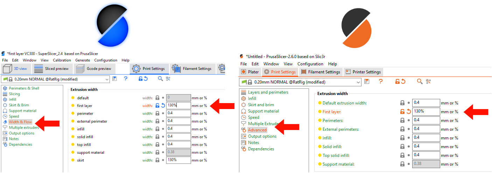Switch to SuperSlicer 3D view tab
Viewport: 492px width, 173px height.
16,69
